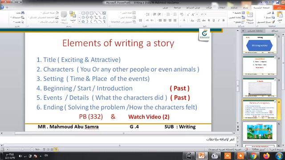Toggle Strikethrough formatting

204,20
